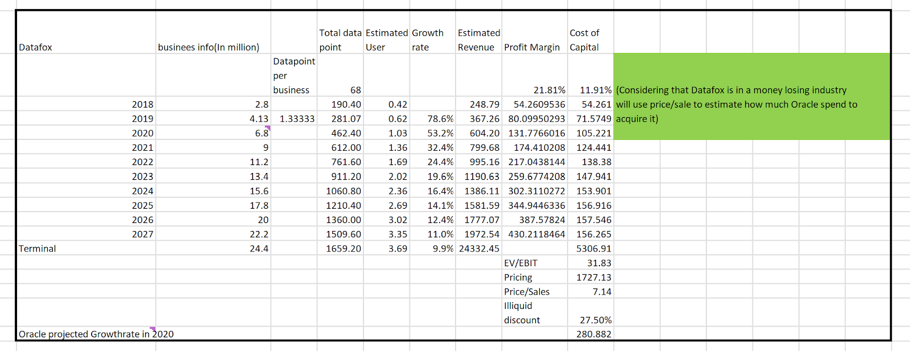Select the 147.941 cell

[x=590, y=176]
